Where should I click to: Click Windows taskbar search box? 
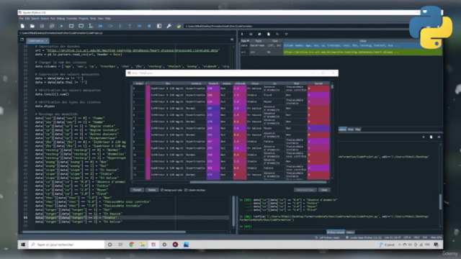click(66, 245)
